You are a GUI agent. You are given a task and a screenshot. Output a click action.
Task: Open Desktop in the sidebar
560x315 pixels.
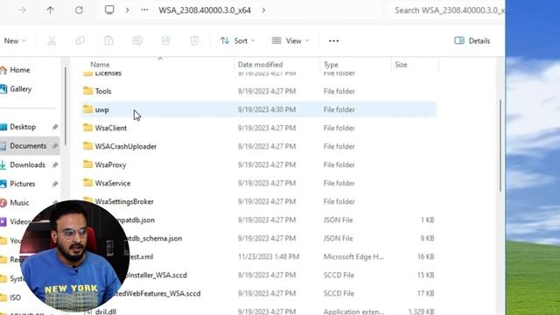(x=23, y=127)
